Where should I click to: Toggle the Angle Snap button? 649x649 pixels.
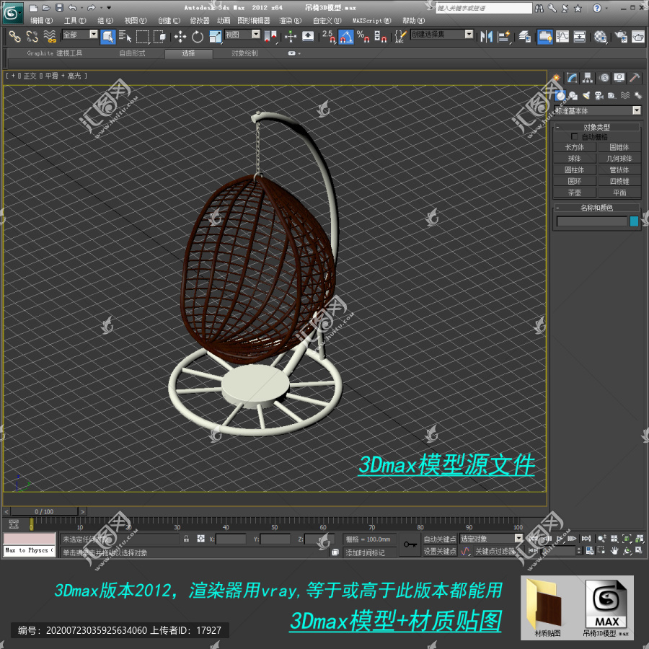tap(346, 37)
